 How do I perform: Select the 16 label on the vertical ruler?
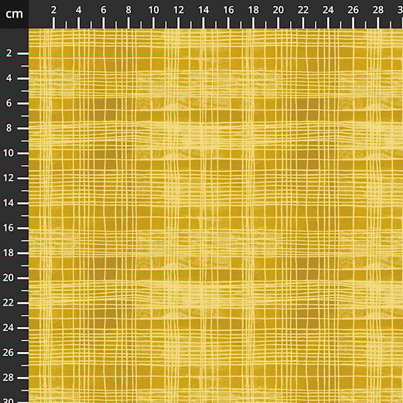[x=8, y=228]
